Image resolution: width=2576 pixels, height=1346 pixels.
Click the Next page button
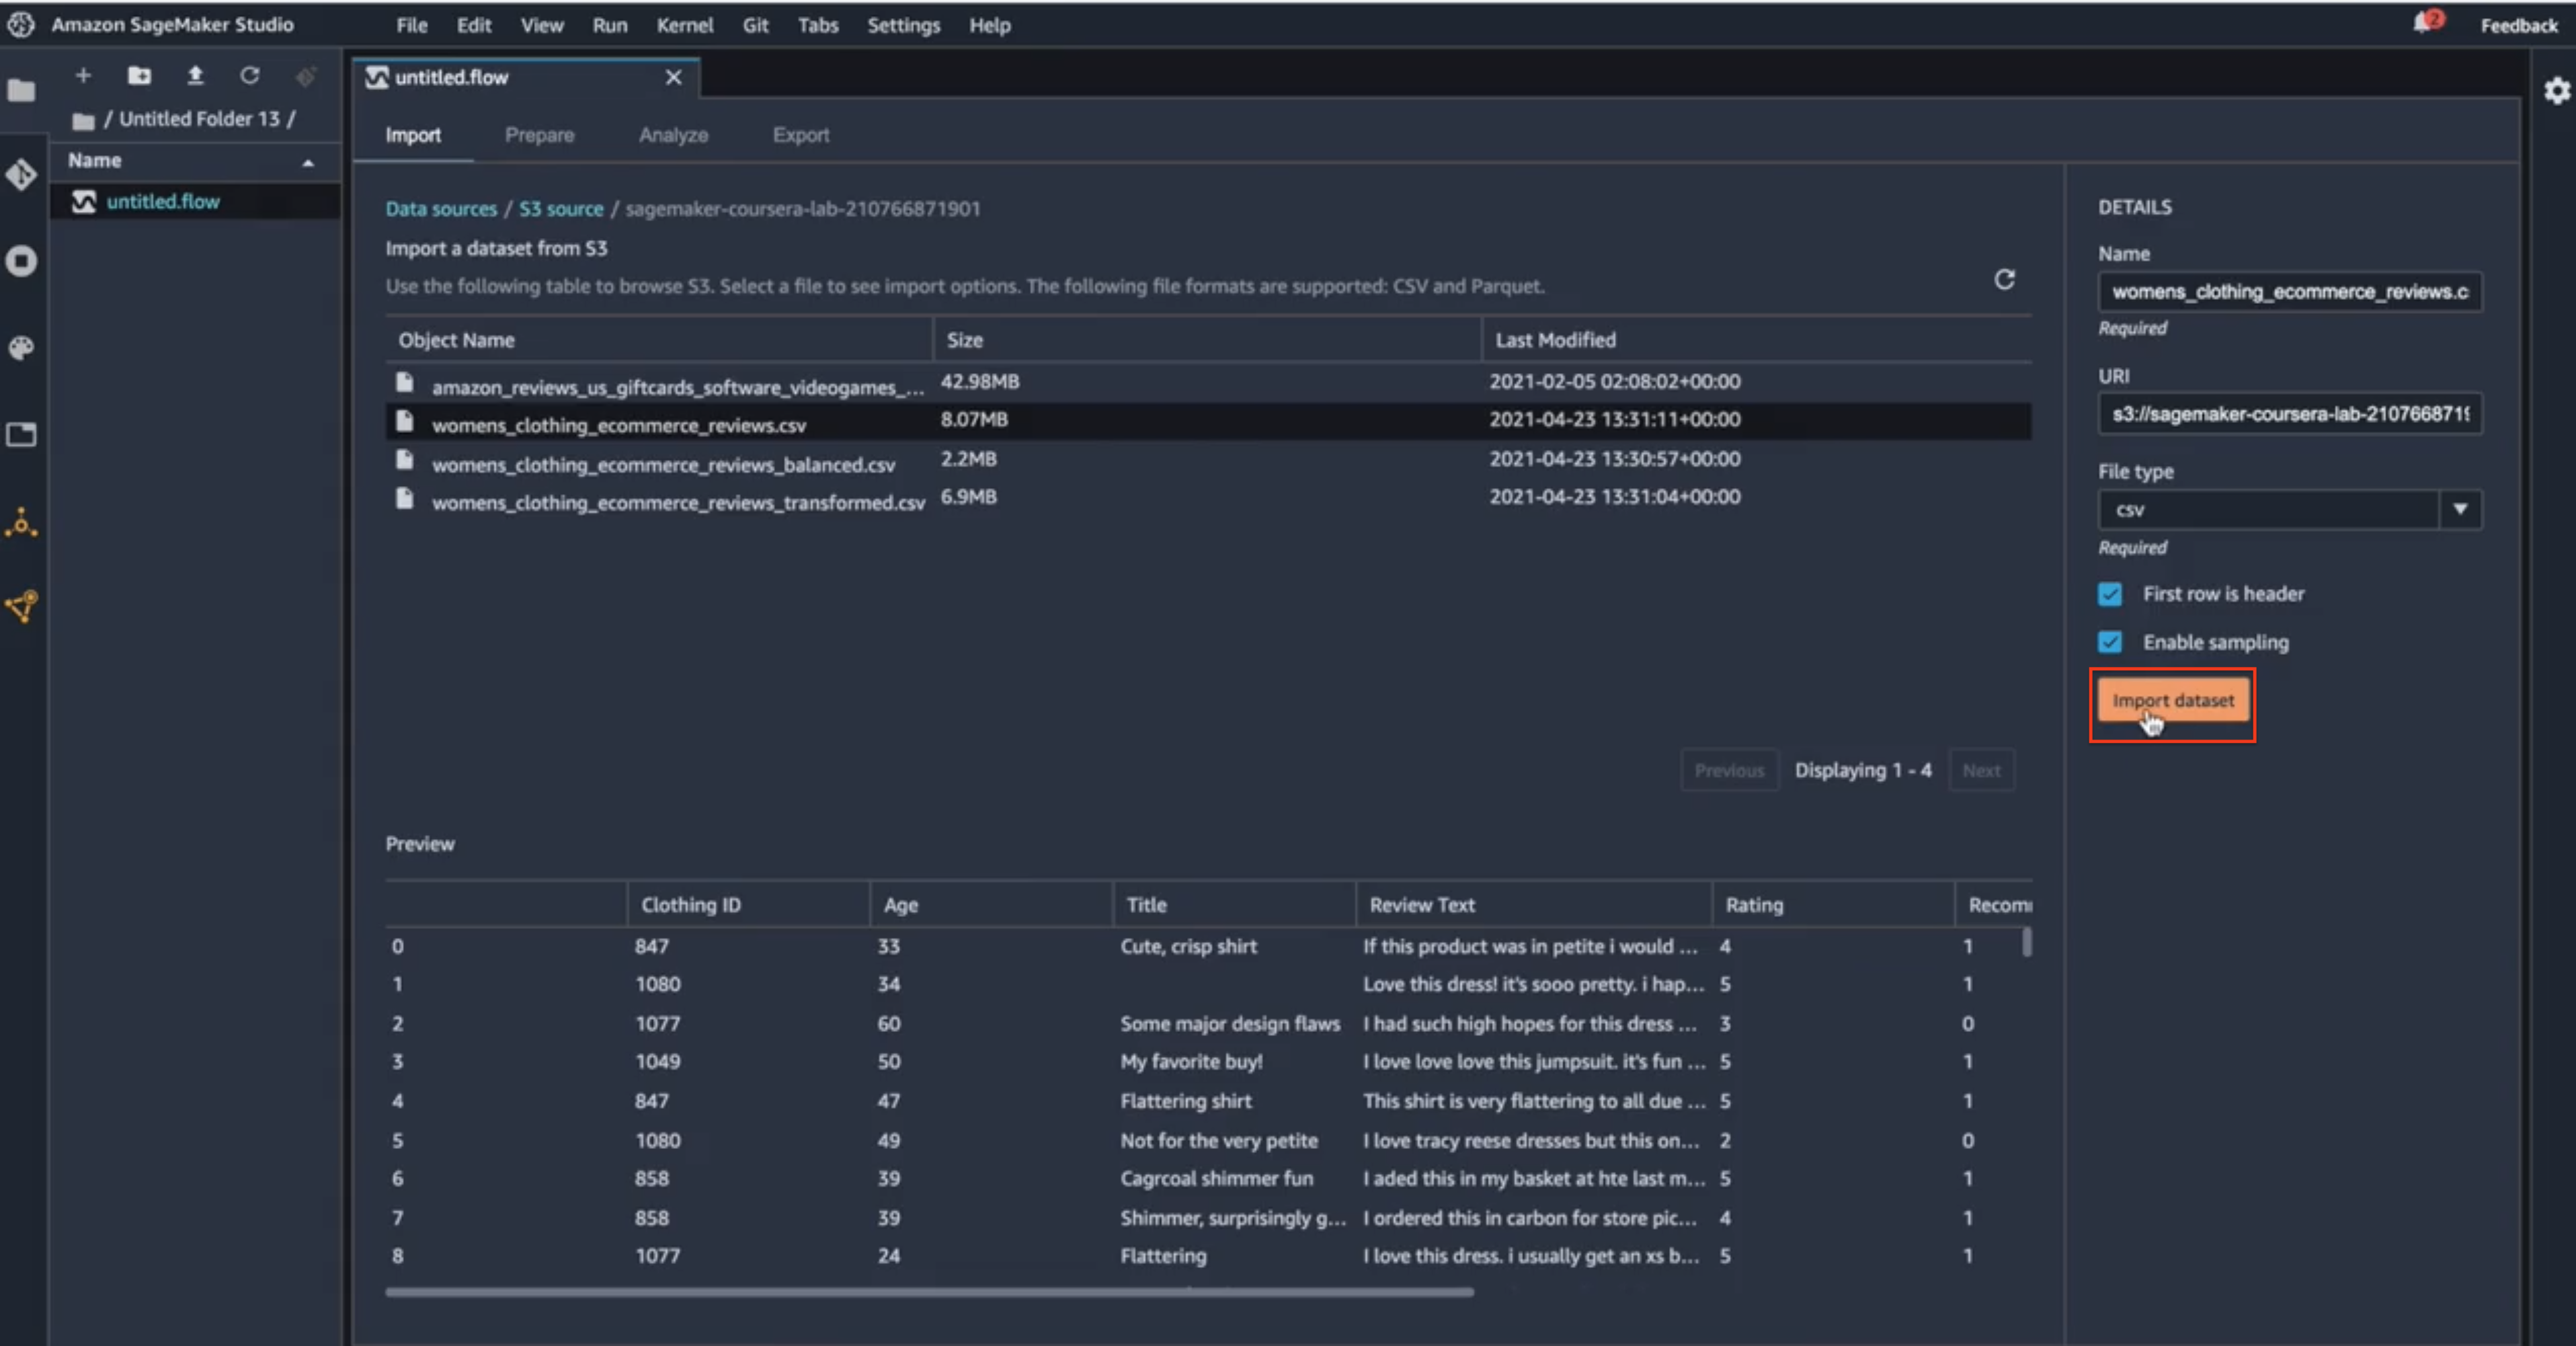point(1981,770)
